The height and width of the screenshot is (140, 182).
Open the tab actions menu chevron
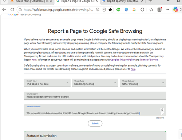coord(4,1)
